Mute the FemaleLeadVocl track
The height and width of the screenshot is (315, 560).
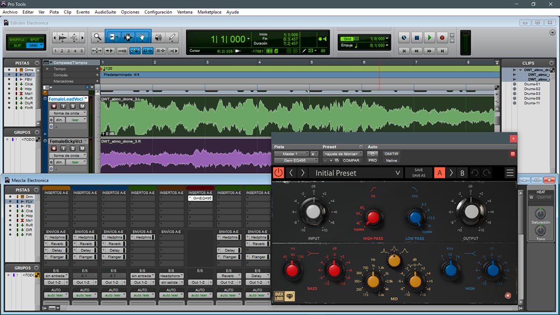click(82, 106)
